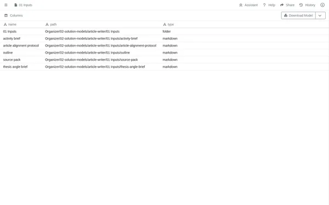
Task: Click the markdown type of outline row
Action: 170,52
